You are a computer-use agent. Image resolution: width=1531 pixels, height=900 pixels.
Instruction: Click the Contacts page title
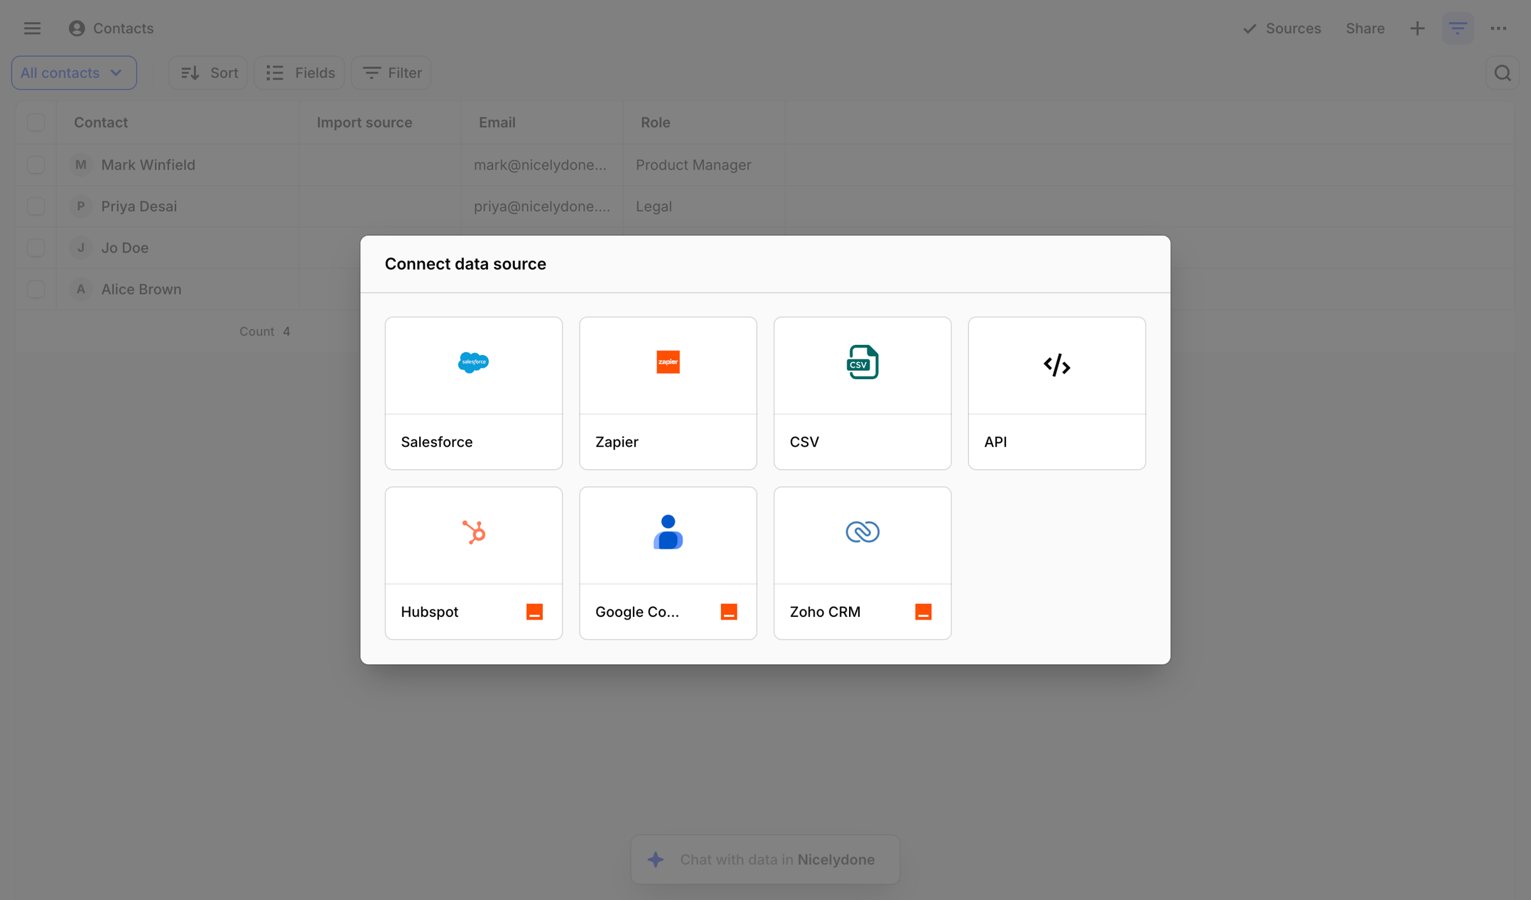pyautogui.click(x=123, y=28)
